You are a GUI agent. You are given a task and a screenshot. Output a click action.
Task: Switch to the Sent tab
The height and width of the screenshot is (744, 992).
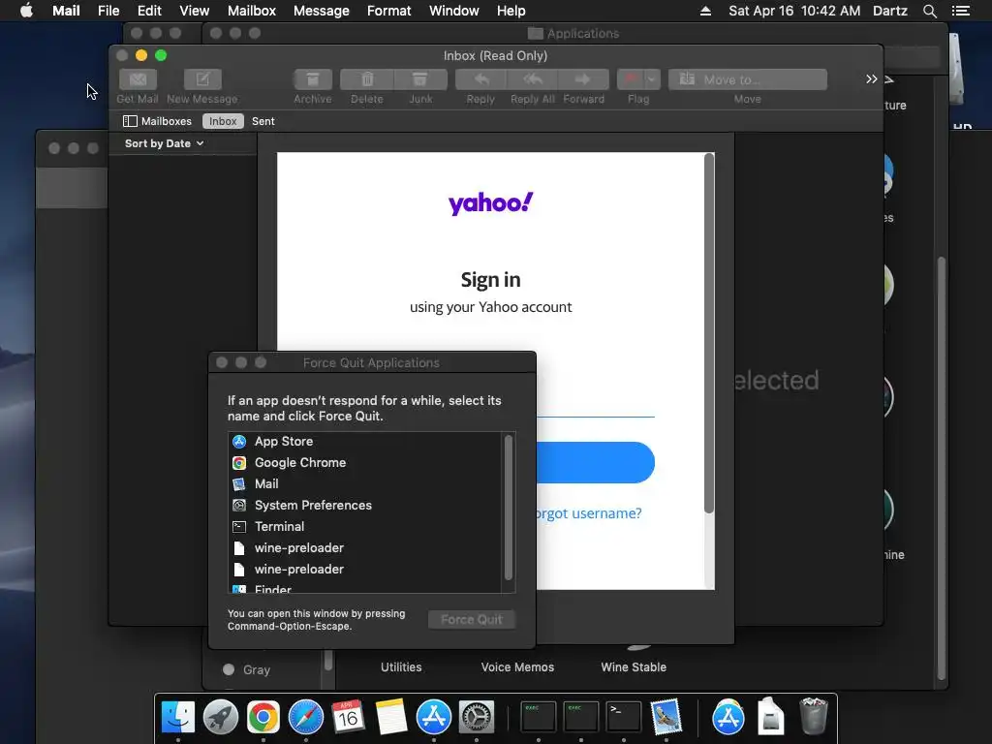pos(263,121)
